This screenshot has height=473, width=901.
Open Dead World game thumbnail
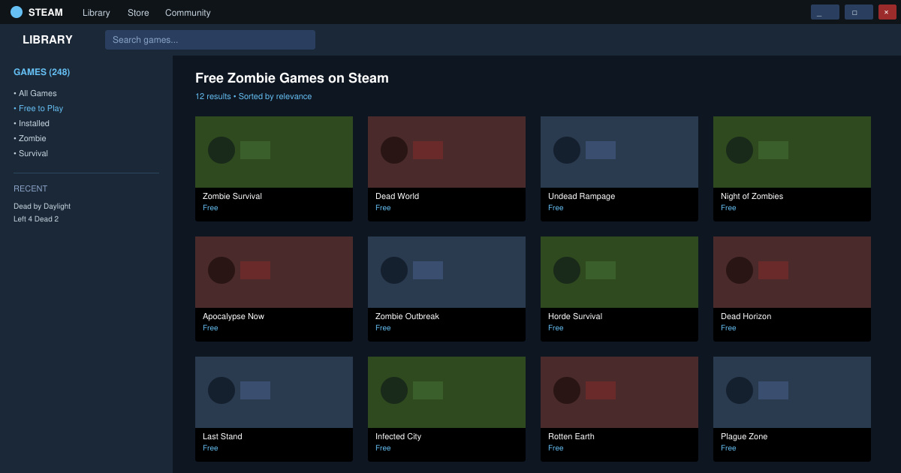point(447,152)
